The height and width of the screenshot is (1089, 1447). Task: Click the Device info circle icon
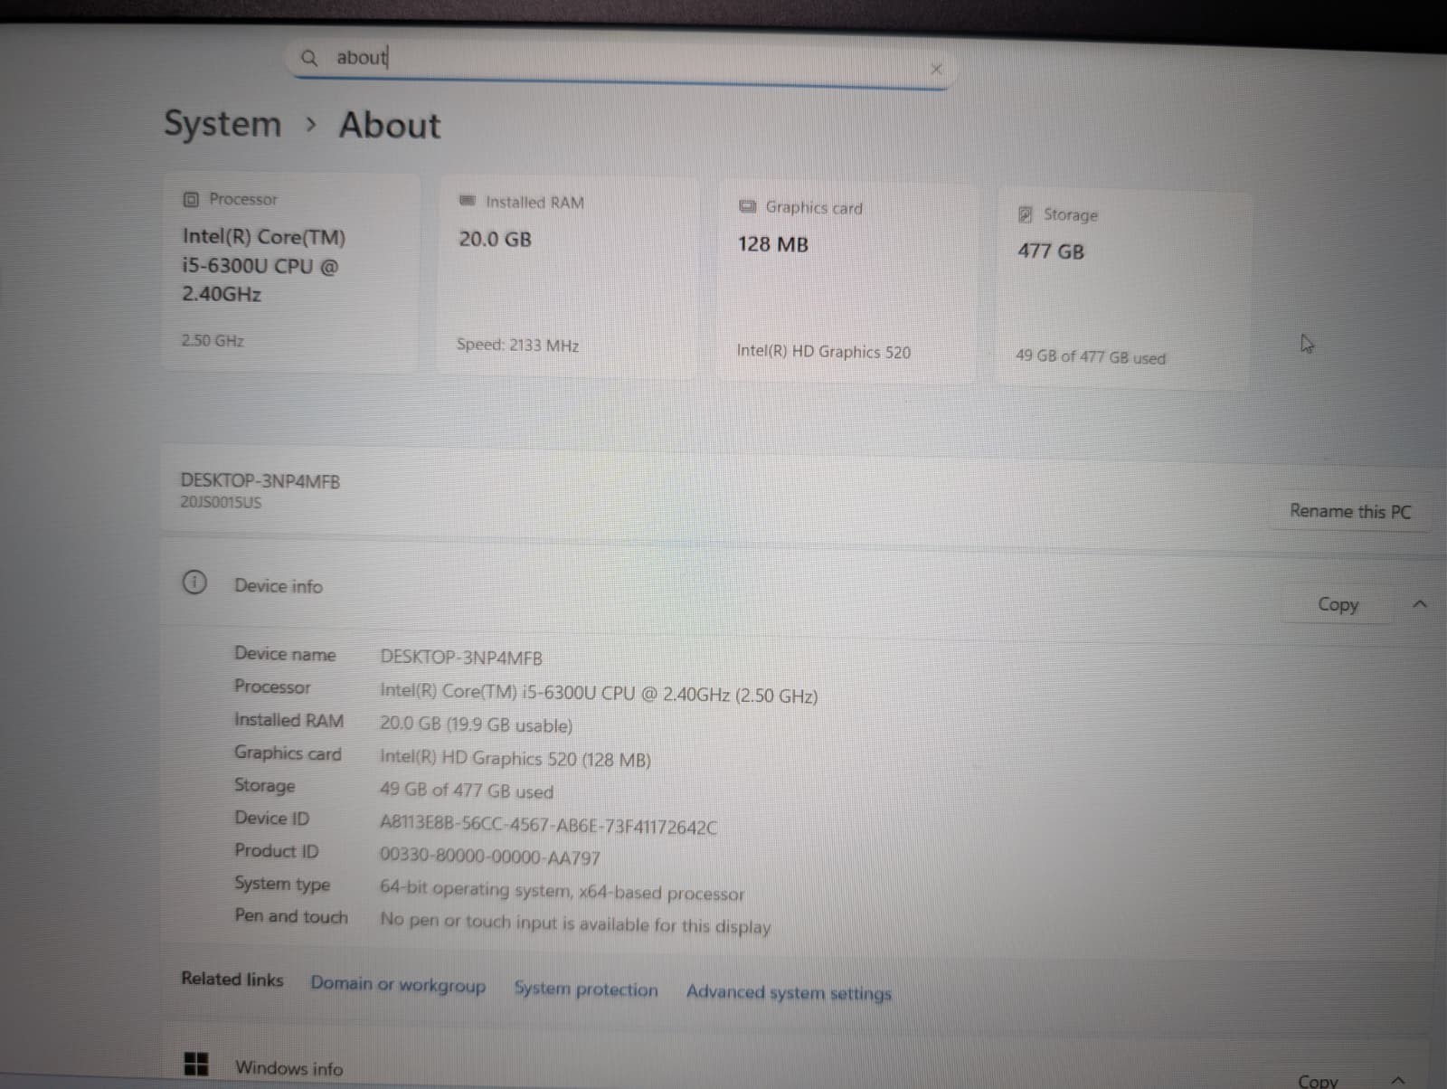coord(194,582)
